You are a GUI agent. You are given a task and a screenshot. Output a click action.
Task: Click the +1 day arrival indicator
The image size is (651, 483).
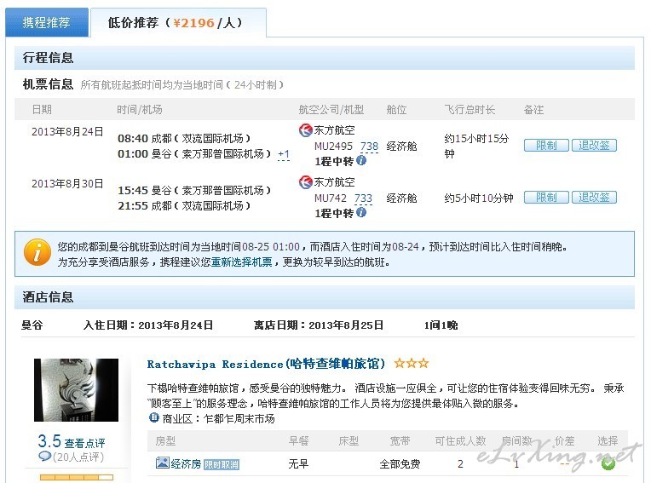click(284, 154)
